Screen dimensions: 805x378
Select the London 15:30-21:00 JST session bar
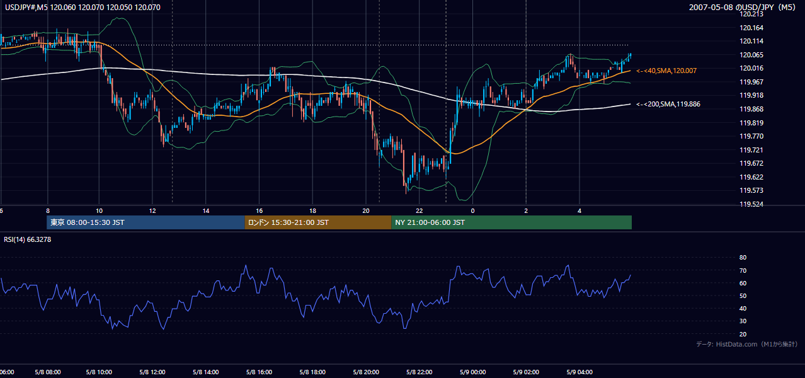318,222
